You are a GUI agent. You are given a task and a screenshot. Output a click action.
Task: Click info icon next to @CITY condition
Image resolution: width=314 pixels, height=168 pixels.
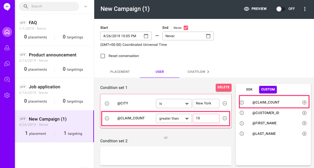pos(107,104)
